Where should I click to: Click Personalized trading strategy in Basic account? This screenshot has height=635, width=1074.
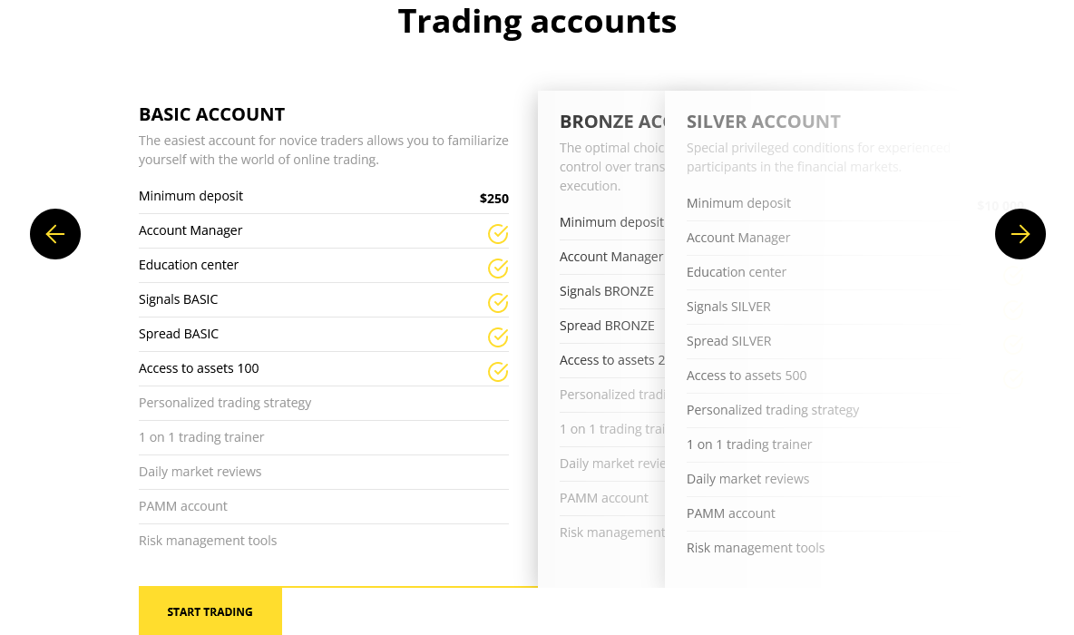click(225, 403)
